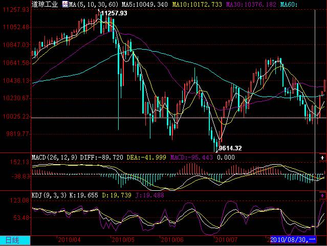327x246 pixels.
Task: Click the D:19.739 value
Action: pyautogui.click(x=117, y=195)
